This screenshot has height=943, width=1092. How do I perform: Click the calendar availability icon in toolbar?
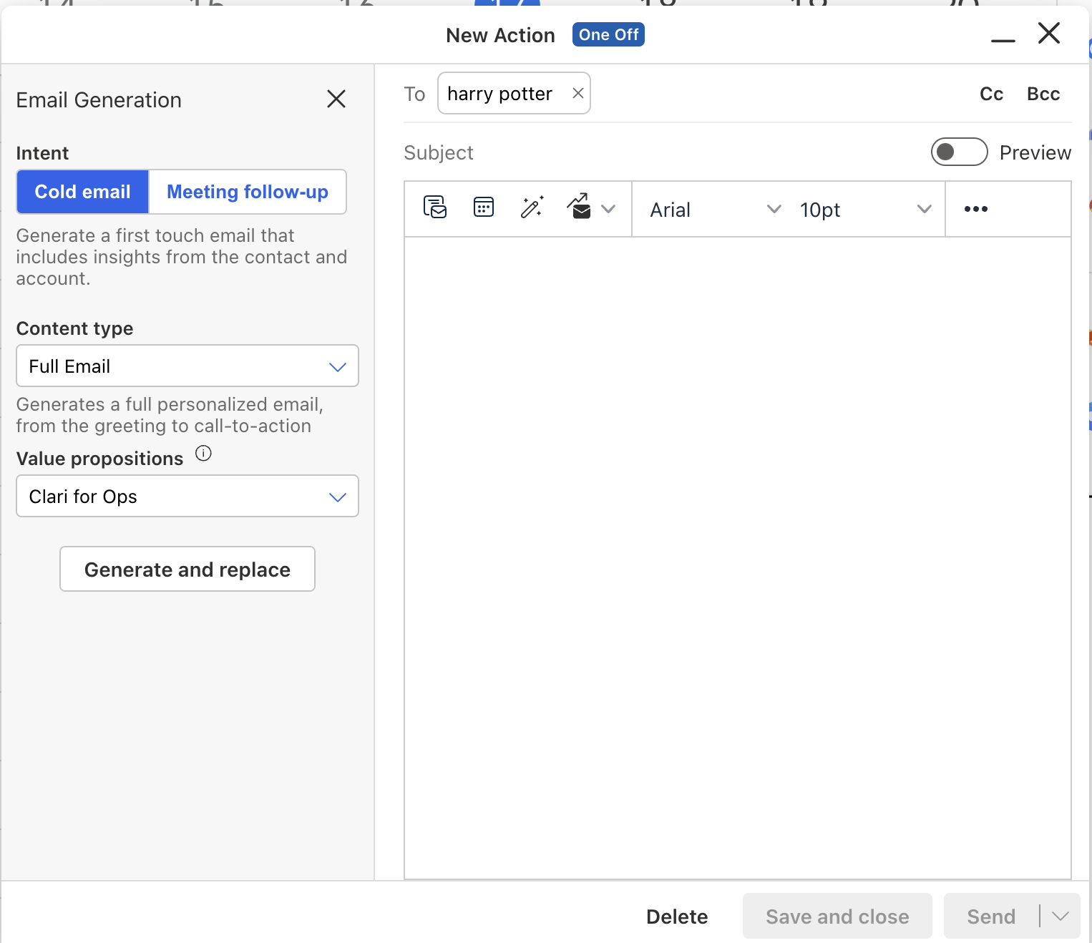tap(484, 207)
